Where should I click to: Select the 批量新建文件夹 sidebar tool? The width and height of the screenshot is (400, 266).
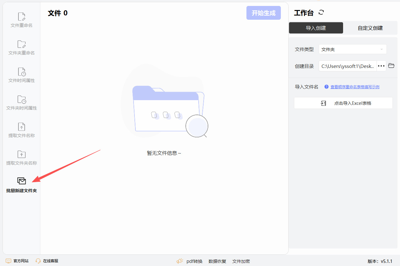coord(22,185)
